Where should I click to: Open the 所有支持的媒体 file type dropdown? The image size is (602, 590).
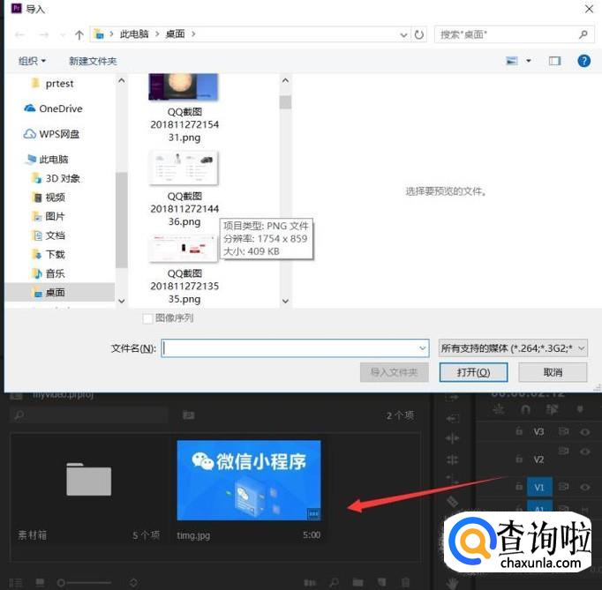[x=513, y=348]
